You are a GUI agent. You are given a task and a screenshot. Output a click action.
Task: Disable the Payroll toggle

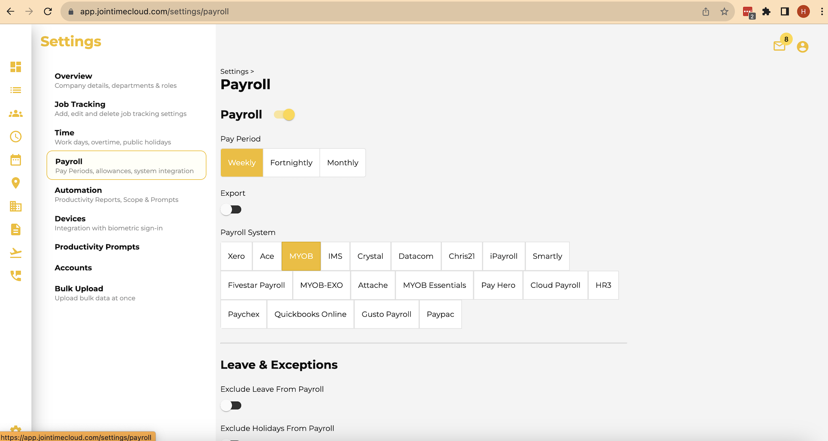(x=284, y=114)
